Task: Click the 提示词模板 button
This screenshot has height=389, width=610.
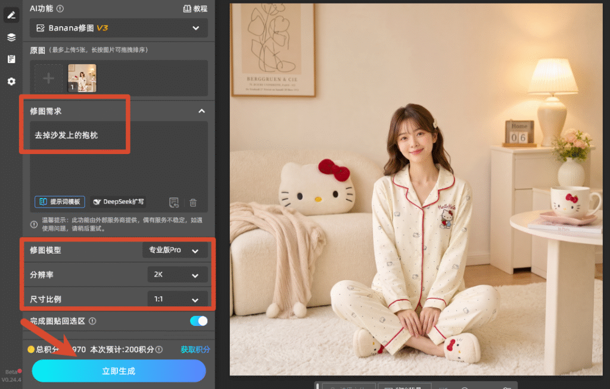Action: tap(60, 202)
